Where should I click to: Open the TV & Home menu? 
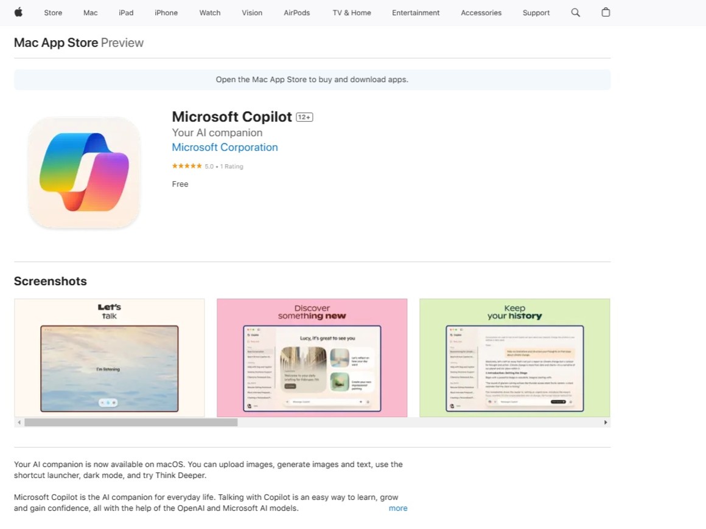point(352,13)
